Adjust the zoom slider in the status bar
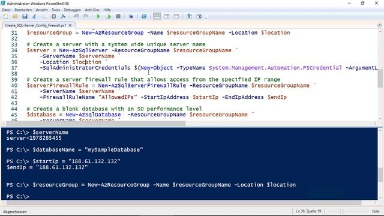384x216 pixels. pyautogui.click(x=342, y=211)
